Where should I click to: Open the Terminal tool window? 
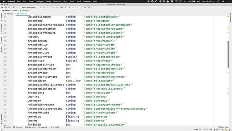click(x=18, y=127)
